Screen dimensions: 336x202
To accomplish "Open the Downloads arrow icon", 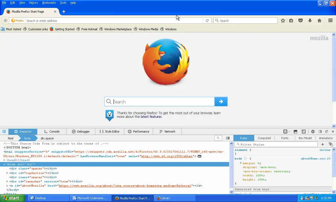I will coord(310,21).
